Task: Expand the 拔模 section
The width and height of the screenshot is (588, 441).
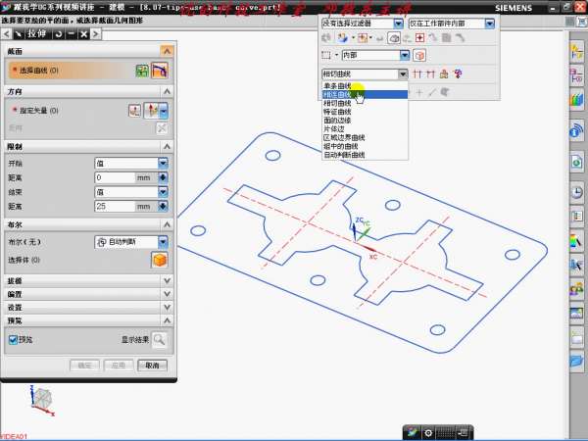Action: [x=167, y=281]
